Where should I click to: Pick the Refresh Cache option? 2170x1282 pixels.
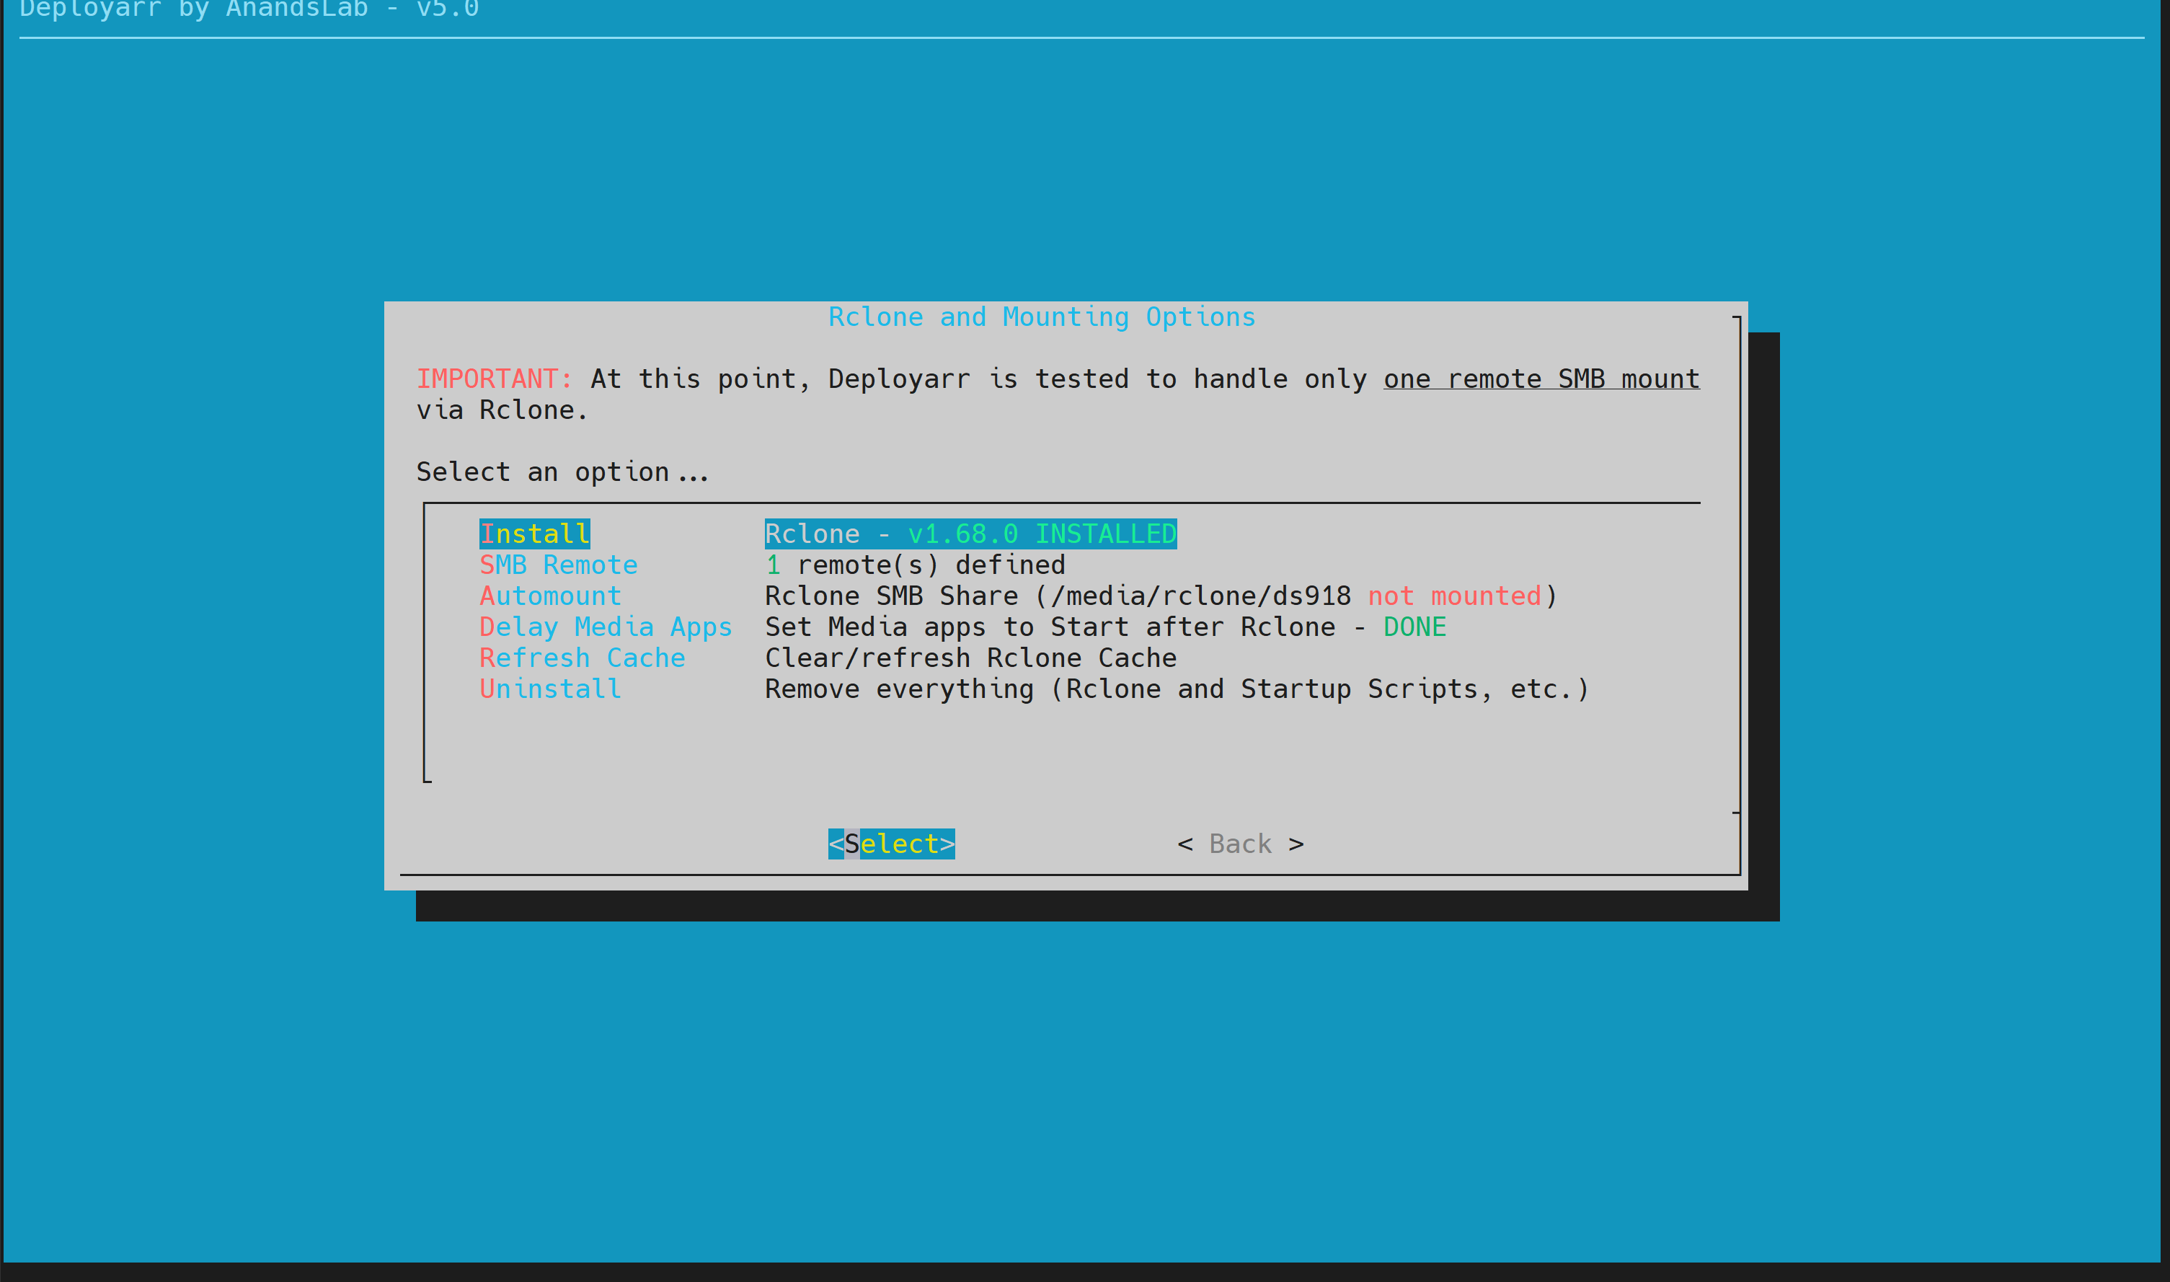[x=582, y=658]
